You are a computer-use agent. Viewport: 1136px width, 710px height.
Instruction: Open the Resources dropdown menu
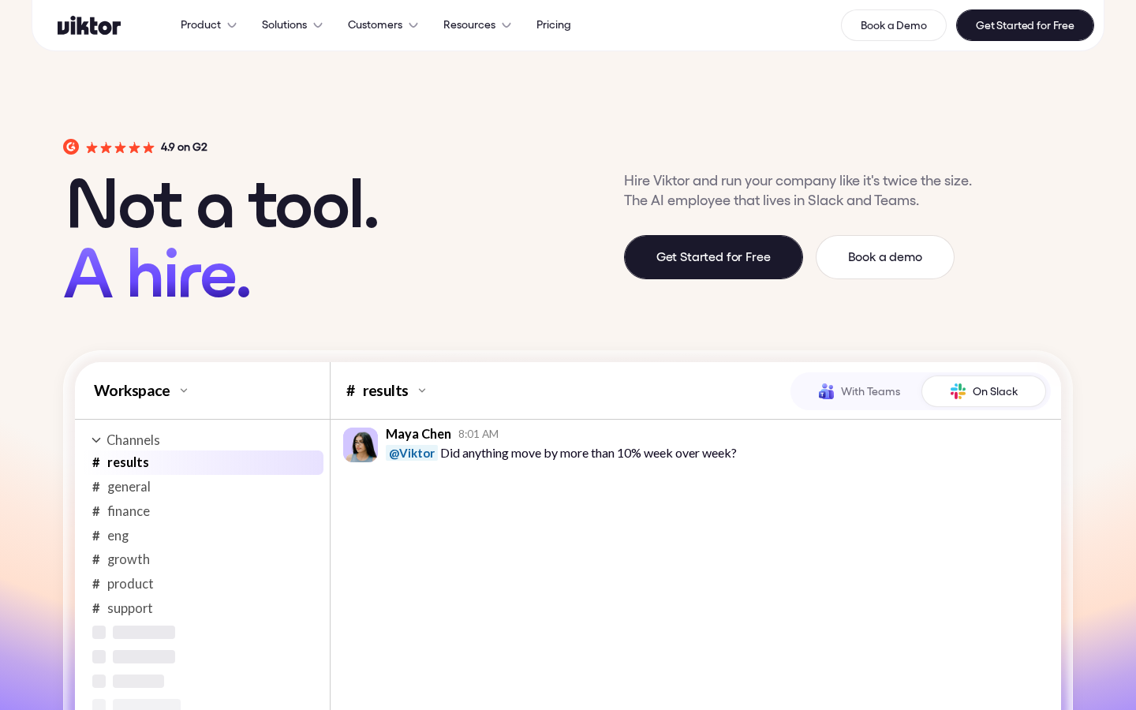pyautogui.click(x=477, y=25)
